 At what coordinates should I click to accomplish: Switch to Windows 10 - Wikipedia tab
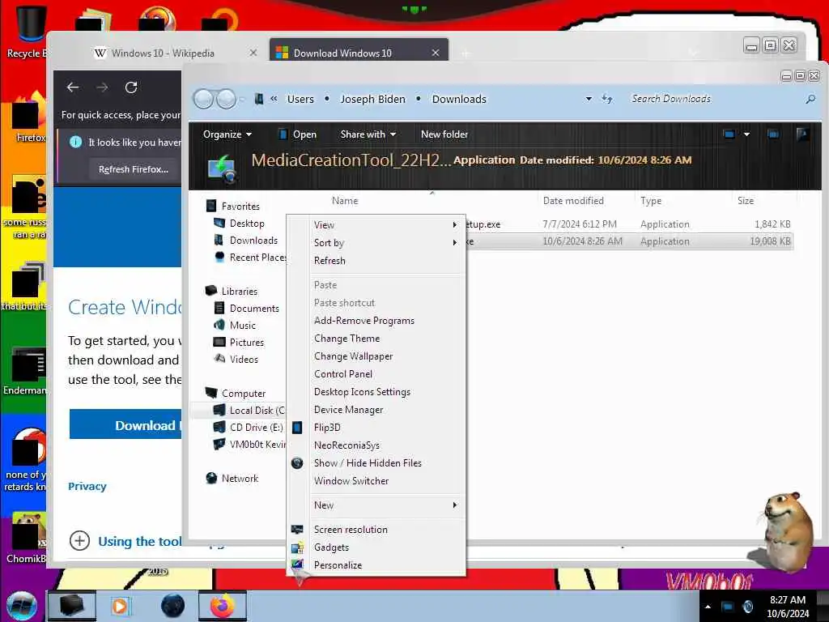[x=161, y=53]
